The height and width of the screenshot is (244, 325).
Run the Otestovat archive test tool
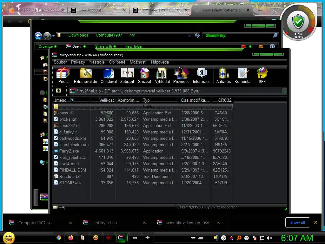click(109, 76)
